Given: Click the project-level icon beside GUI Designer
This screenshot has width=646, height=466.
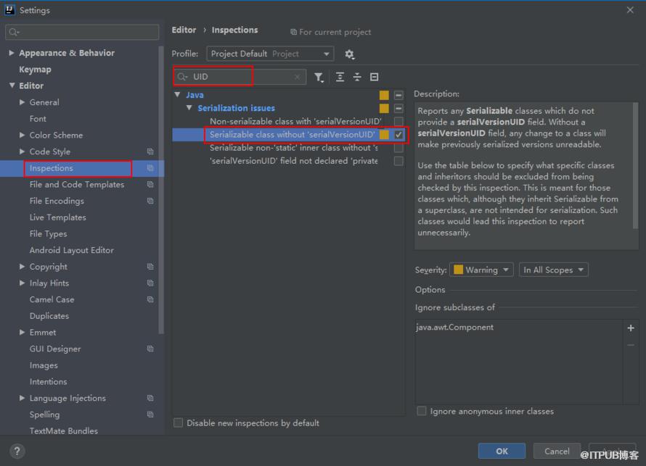Looking at the screenshot, I should coord(150,349).
